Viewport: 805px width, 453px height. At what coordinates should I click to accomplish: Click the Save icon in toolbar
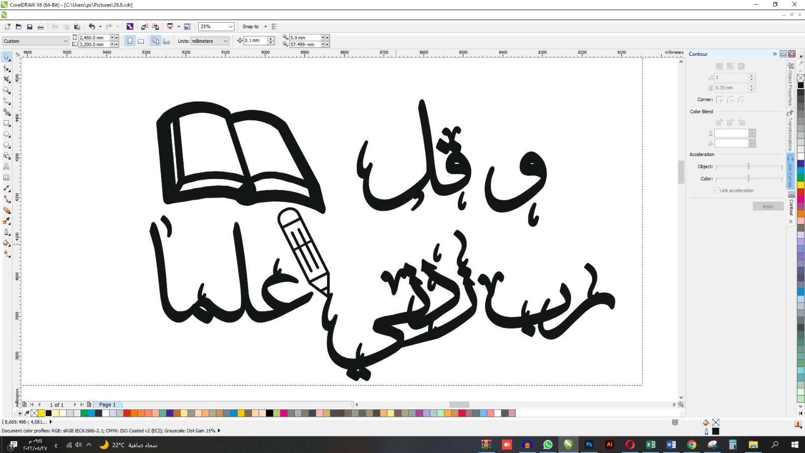point(30,27)
